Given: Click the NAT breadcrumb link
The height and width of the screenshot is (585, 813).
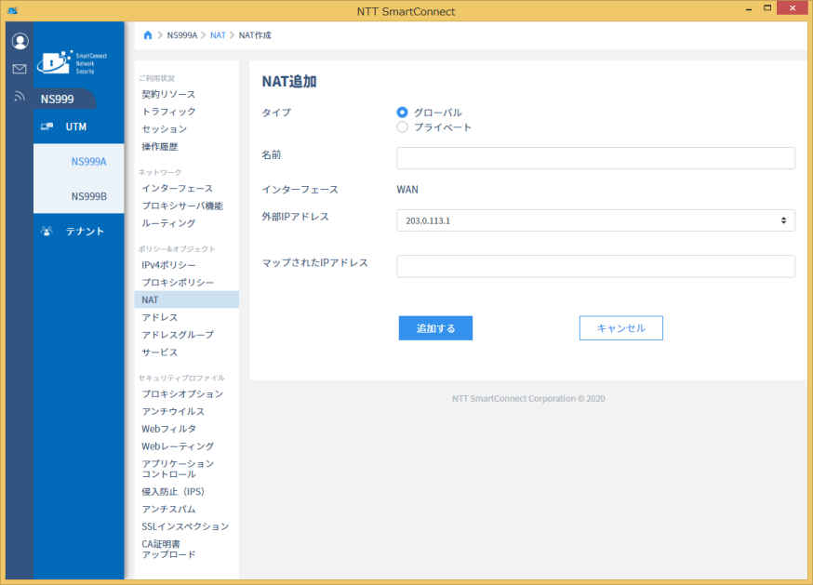Looking at the screenshot, I should (218, 35).
